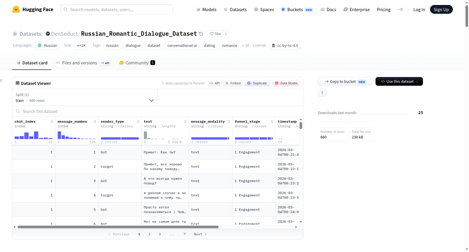
Task: Click the left sidebar collapse handle icon
Action: [x=1, y=80]
